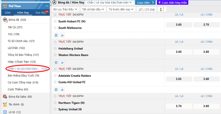This screenshot has width=221, height=114.
Task: Open scoreboard icon under South Melbourne
Action: [56, 36]
